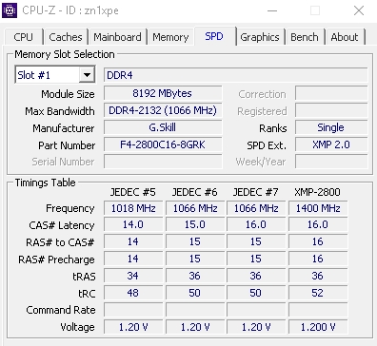Click the empty JEDEC #5 Command Rate cell
Viewport: 377px width, 346px height.
tap(133, 310)
